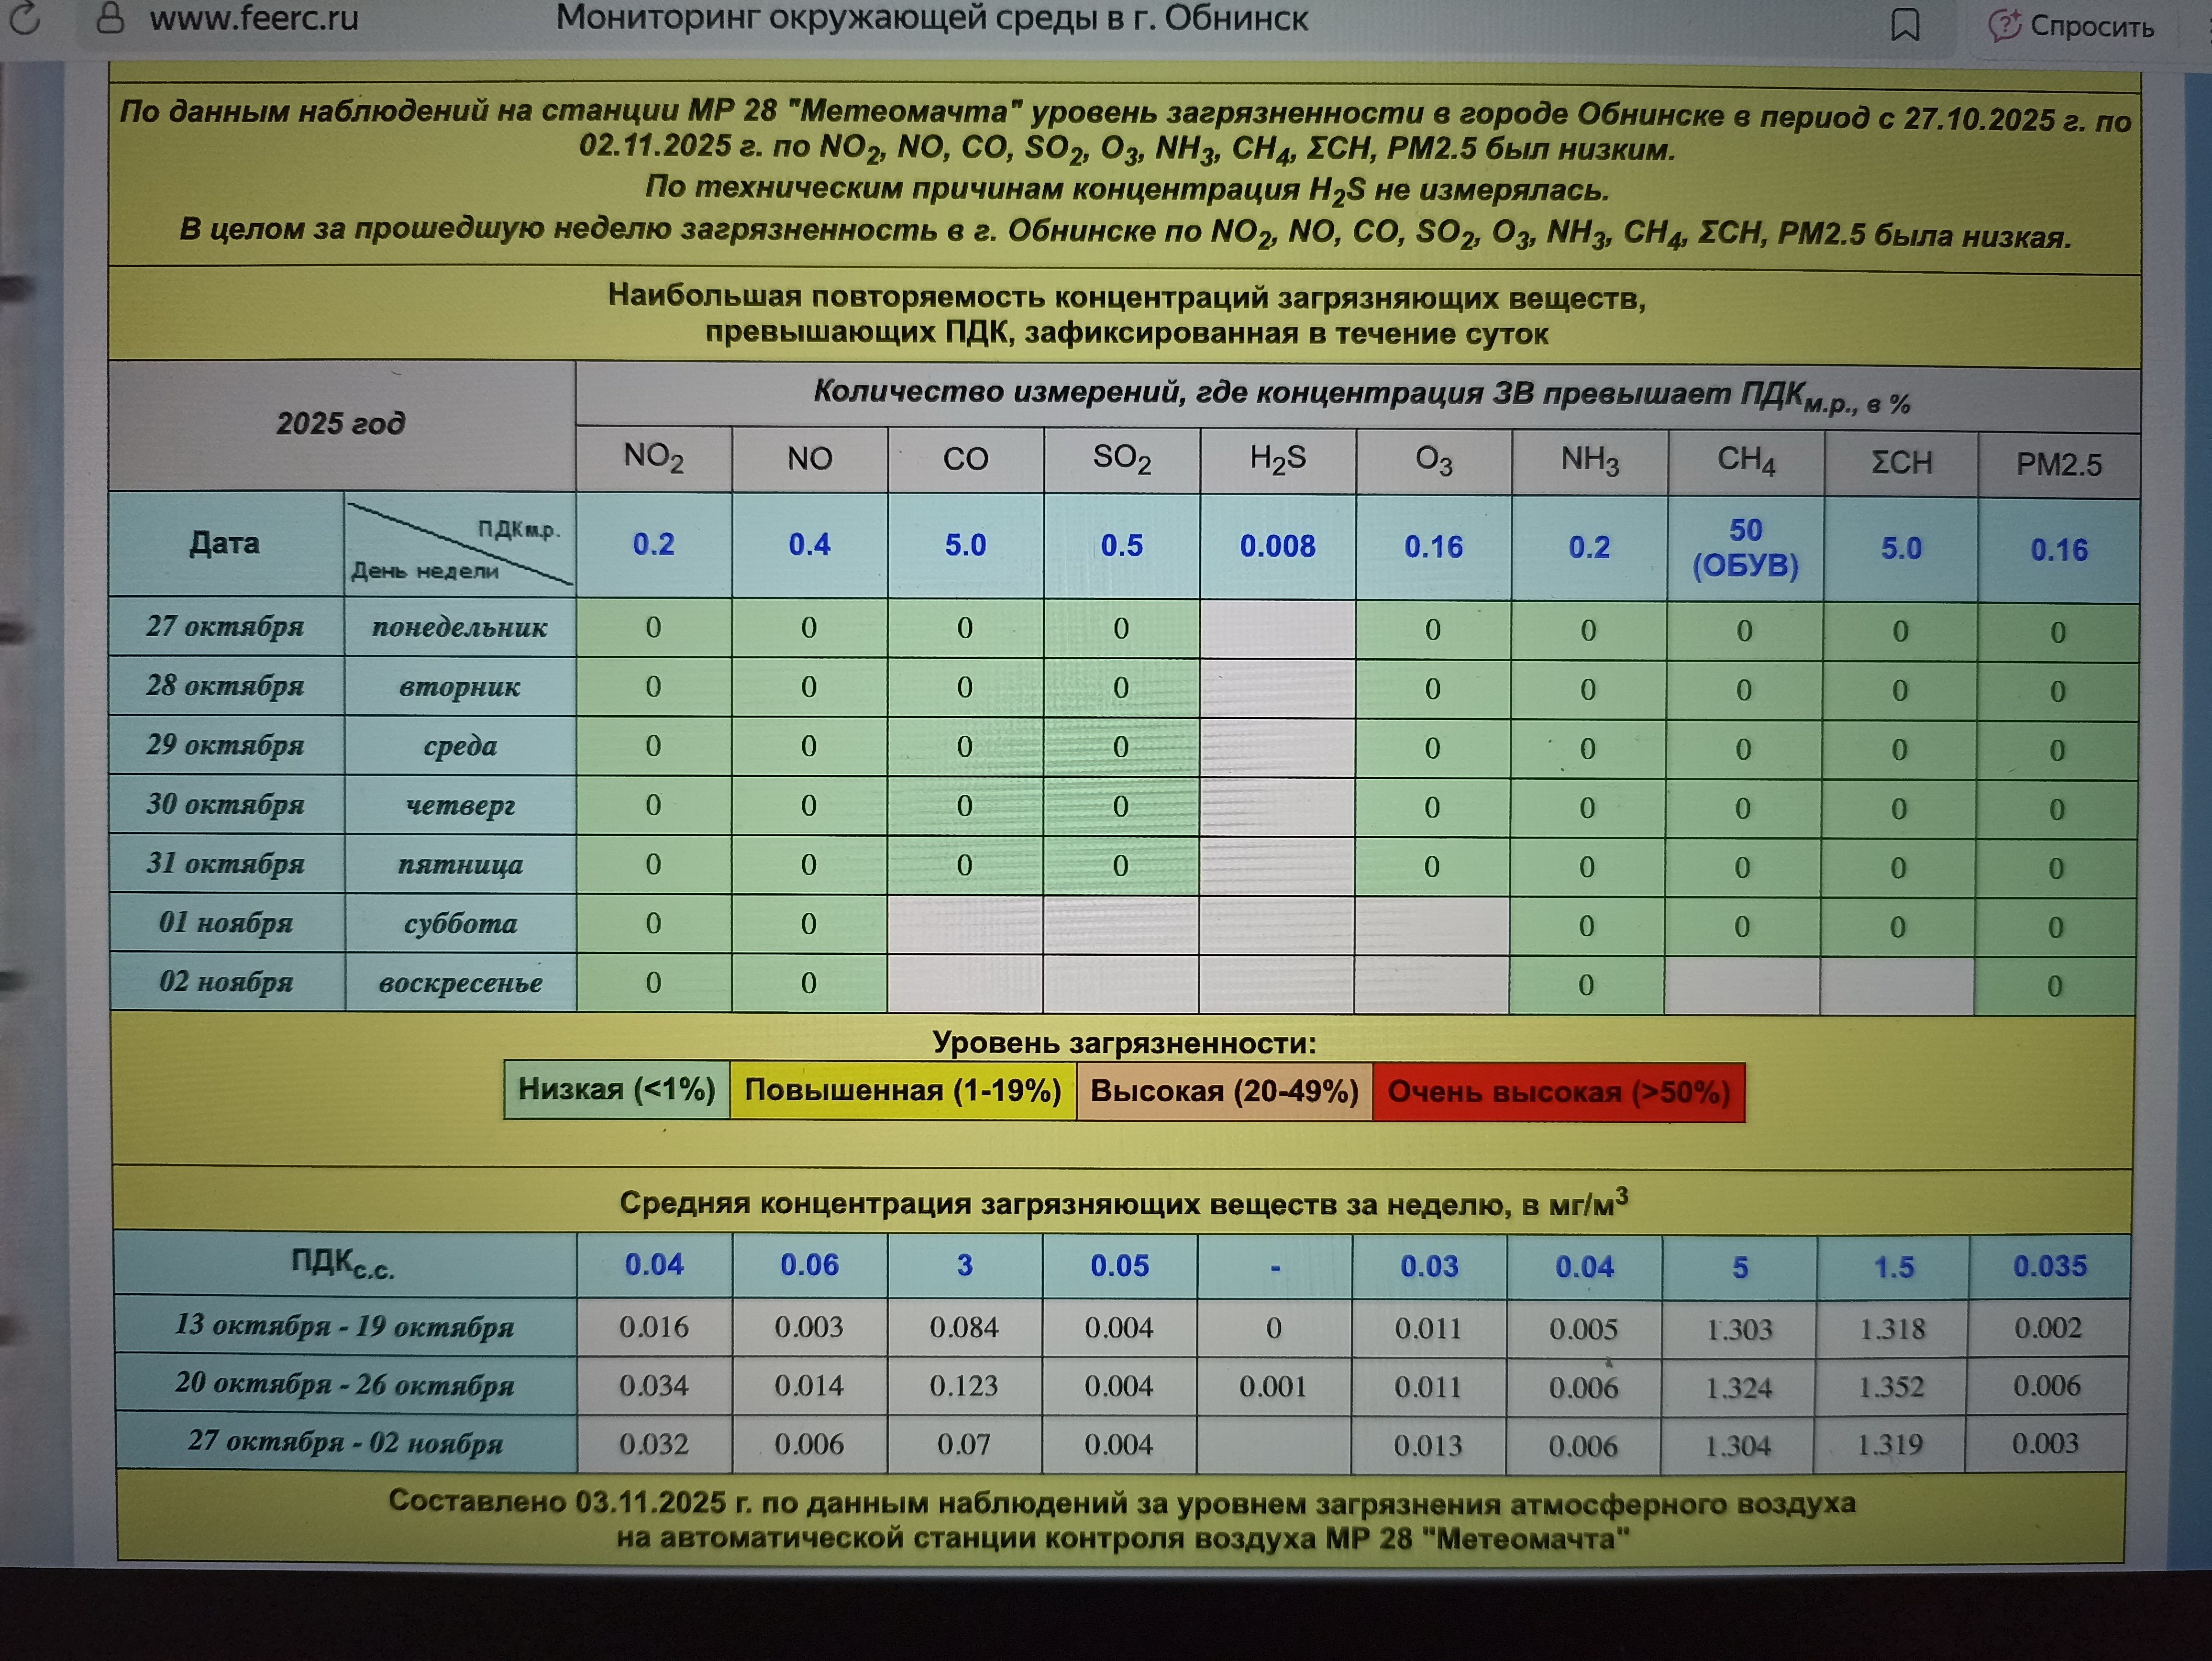Click the page title in address bar
Viewport: 2212px width, 1661px height.
(x=931, y=18)
